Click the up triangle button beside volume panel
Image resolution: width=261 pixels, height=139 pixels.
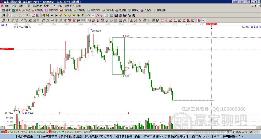pos(2,127)
